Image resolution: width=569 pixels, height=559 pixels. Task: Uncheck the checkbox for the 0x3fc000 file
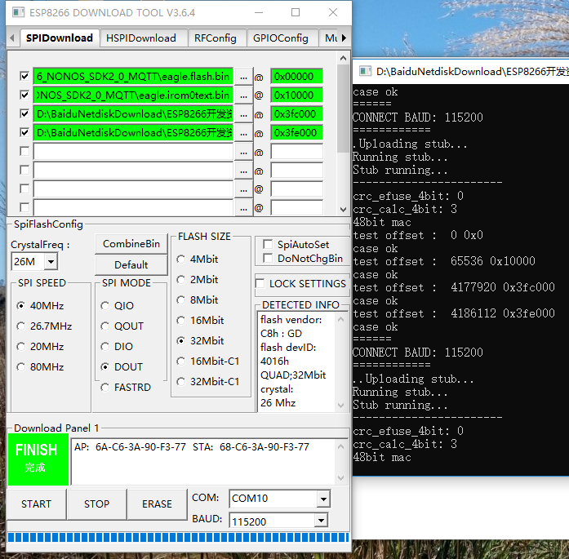coord(24,114)
